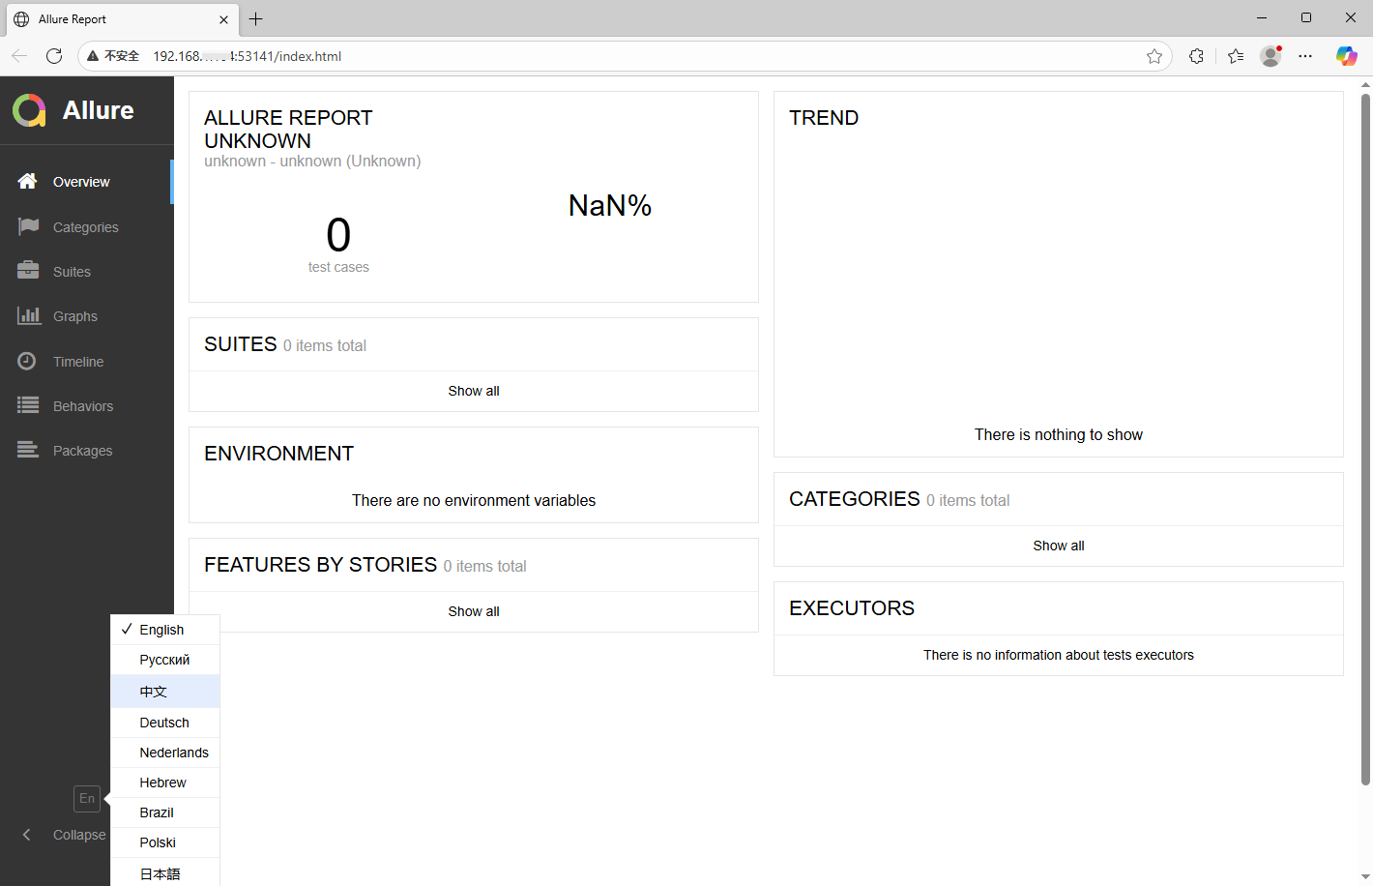Click the browser address bar URL
The height and width of the screenshot is (886, 1373).
click(248, 56)
